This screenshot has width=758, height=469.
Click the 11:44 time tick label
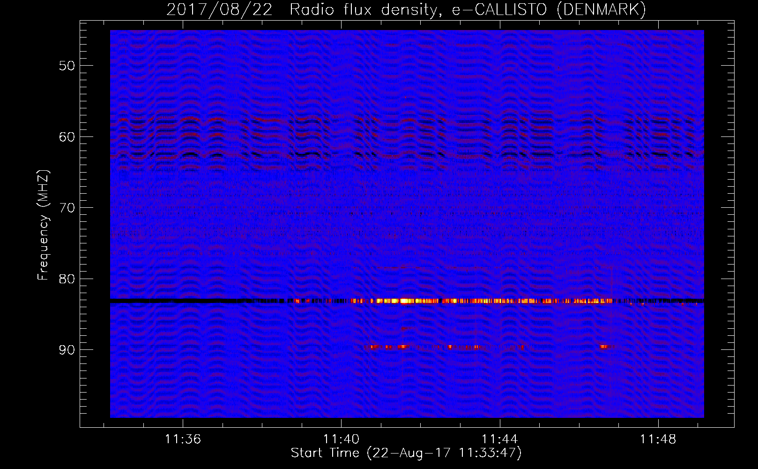(500, 439)
